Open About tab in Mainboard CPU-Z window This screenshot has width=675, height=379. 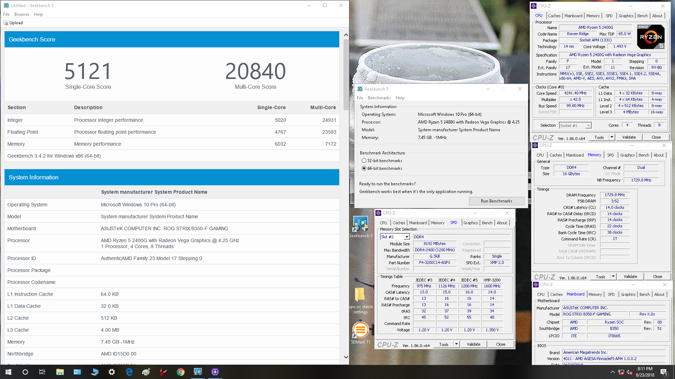pyautogui.click(x=660, y=294)
